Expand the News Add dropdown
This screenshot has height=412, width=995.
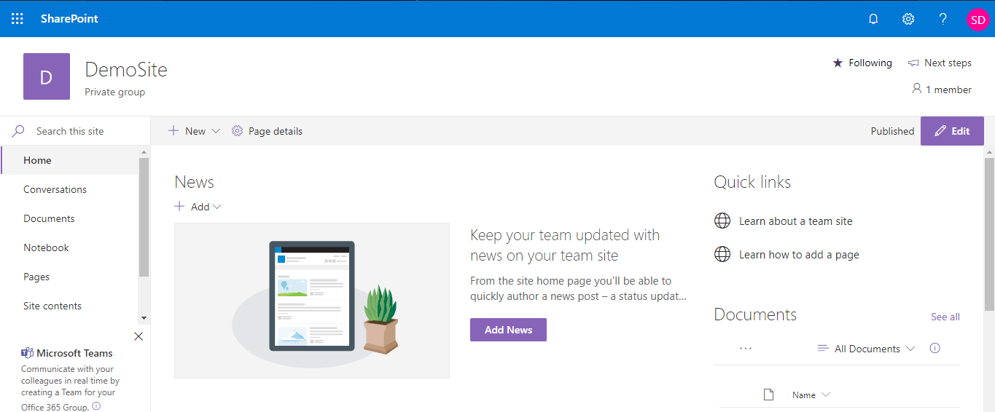pos(198,207)
